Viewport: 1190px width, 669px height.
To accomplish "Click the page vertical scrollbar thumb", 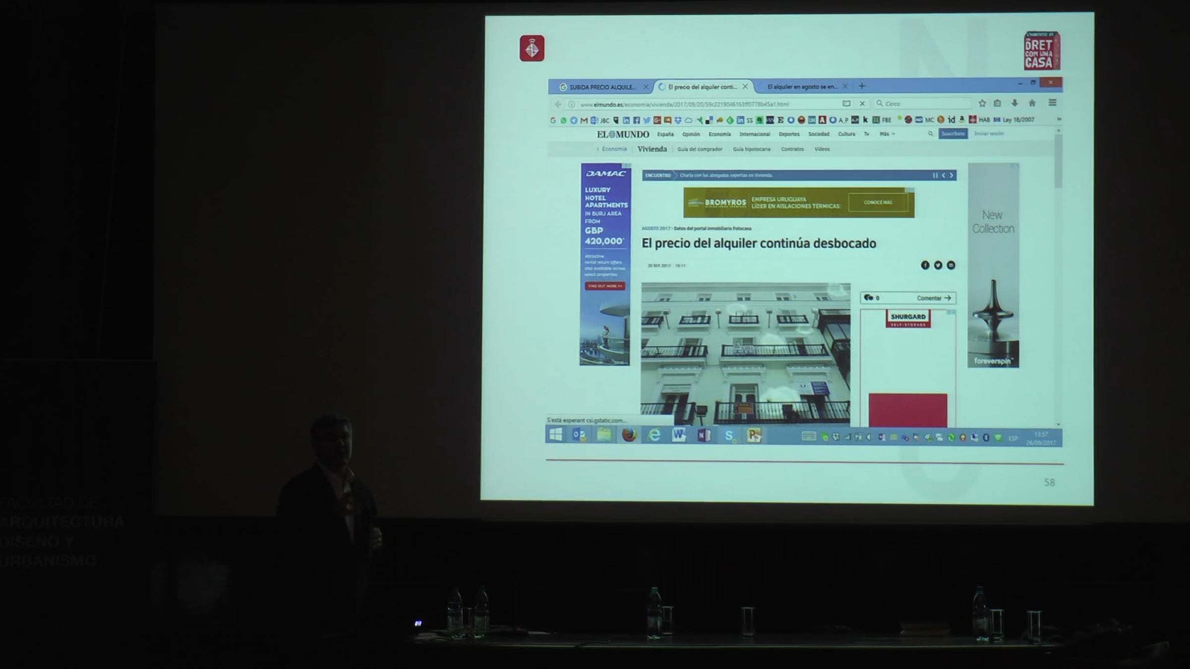I will point(1059,160).
